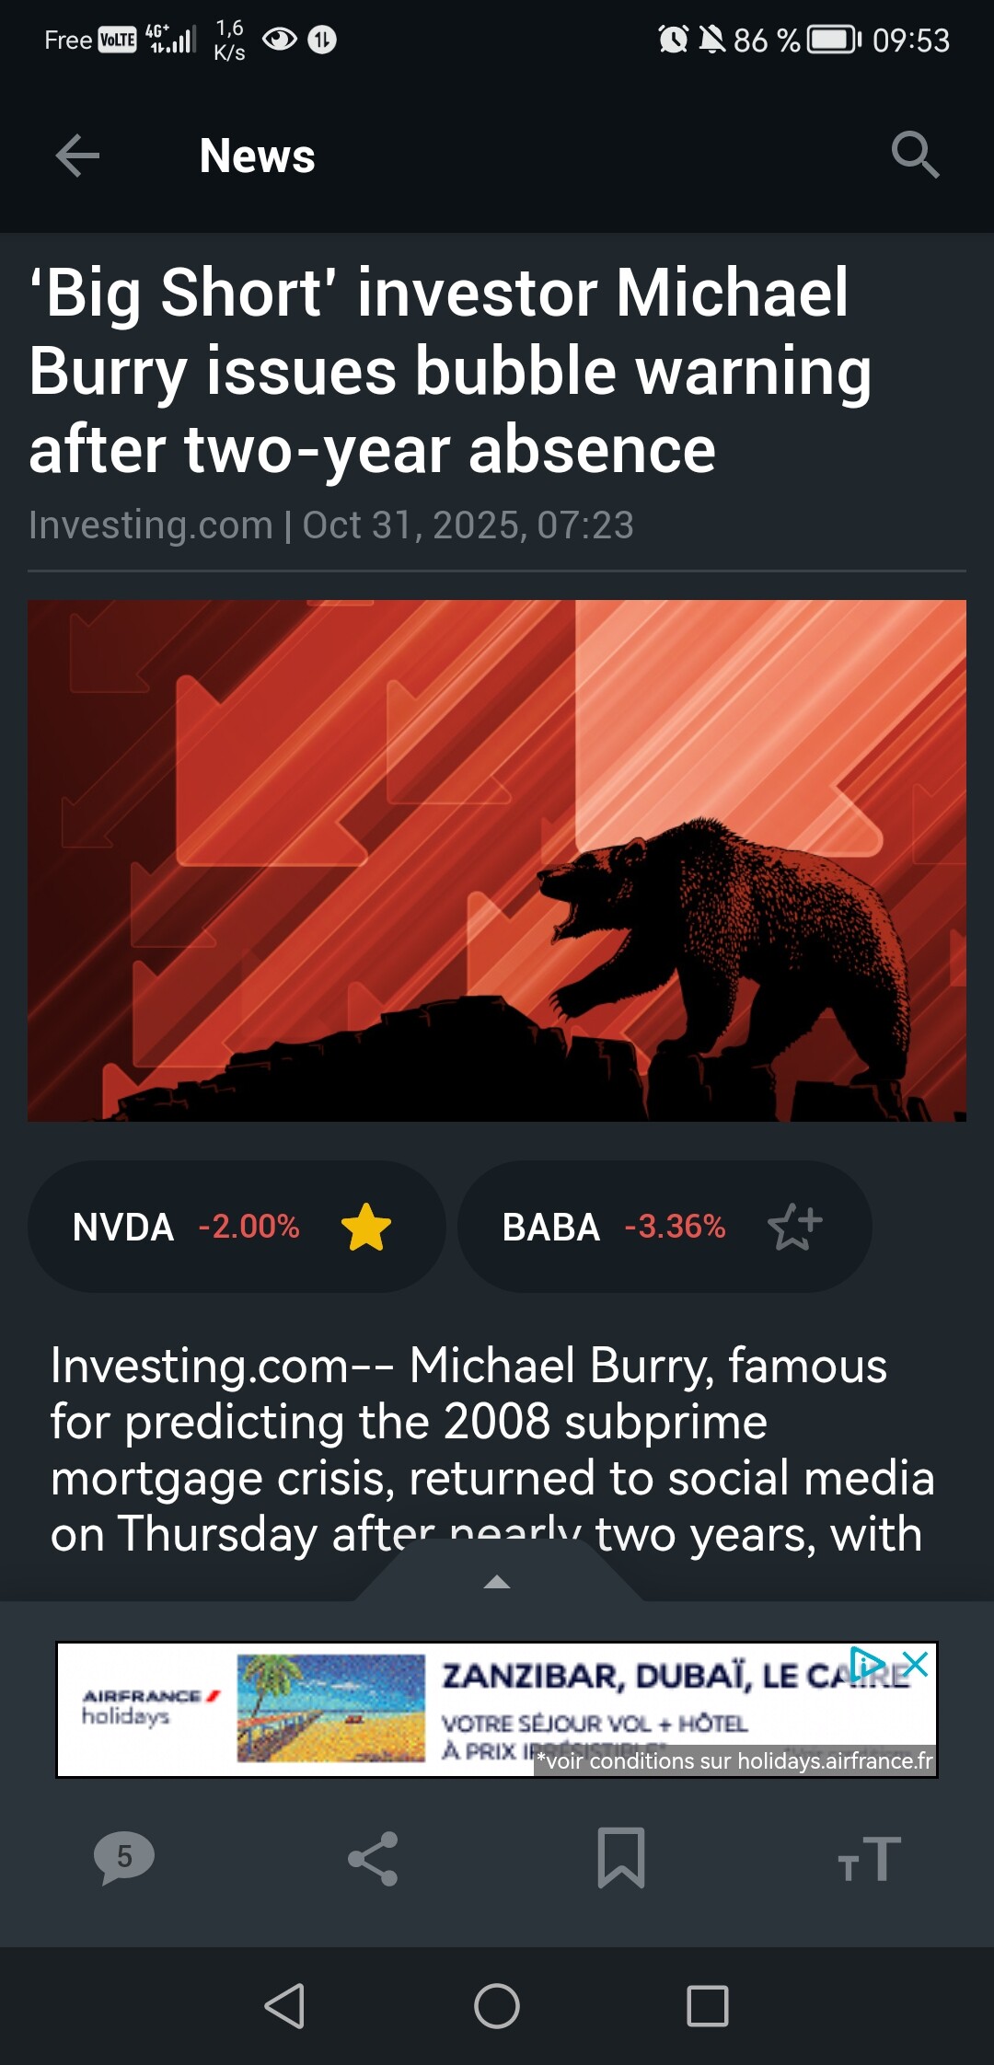
Task: Remove NVDA from watchlist using the star
Action: [366, 1227]
